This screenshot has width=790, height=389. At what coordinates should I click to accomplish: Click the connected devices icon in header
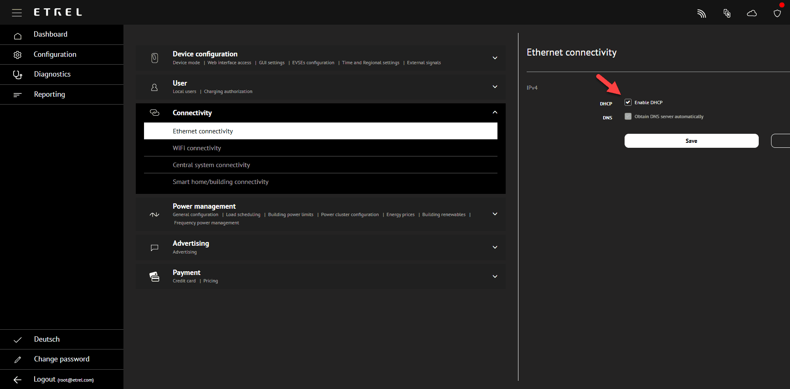727,14
